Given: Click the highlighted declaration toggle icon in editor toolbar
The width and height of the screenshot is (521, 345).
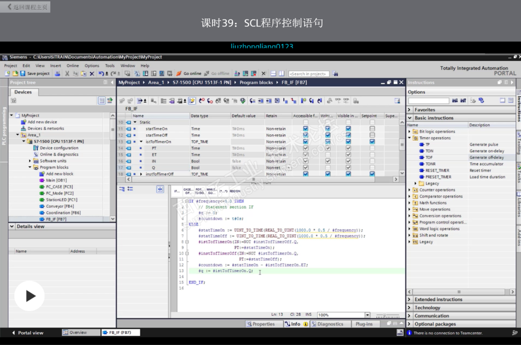Looking at the screenshot, I should 192,101.
